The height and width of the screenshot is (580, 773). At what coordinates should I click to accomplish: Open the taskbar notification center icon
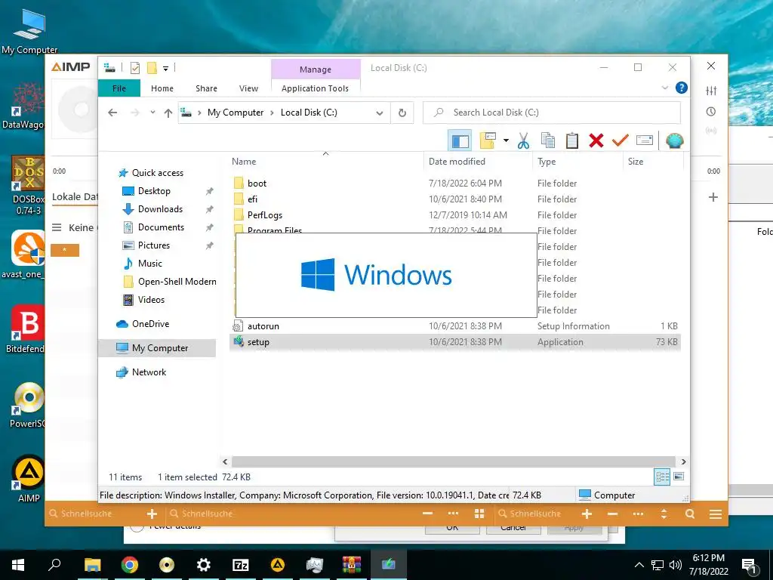click(749, 565)
